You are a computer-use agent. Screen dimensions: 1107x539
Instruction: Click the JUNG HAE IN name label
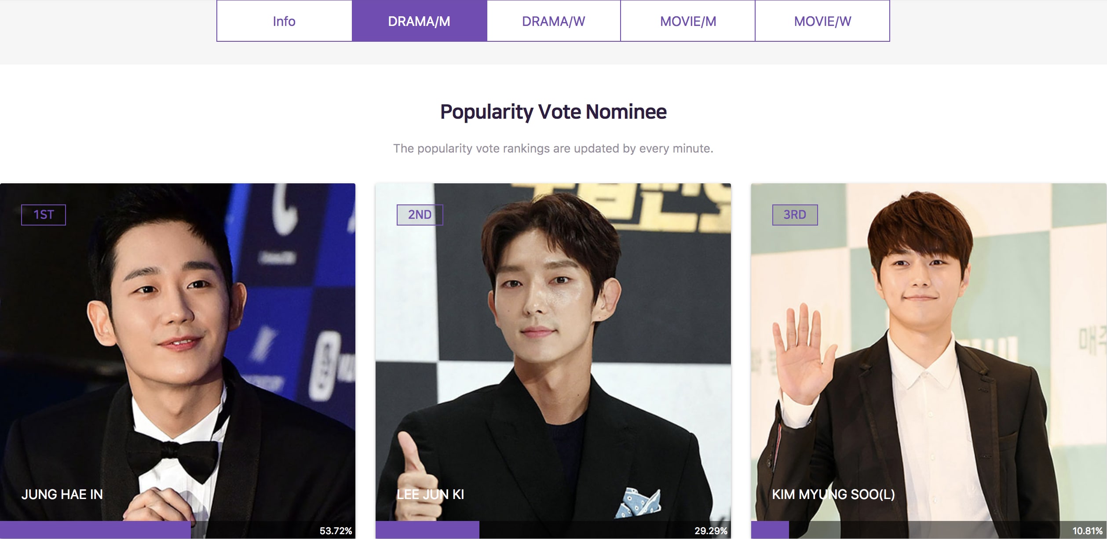click(62, 494)
